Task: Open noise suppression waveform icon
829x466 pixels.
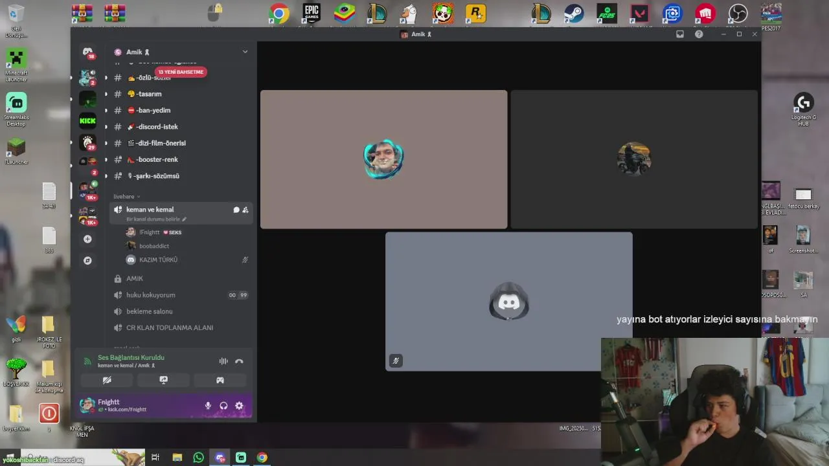Action: tap(223, 361)
